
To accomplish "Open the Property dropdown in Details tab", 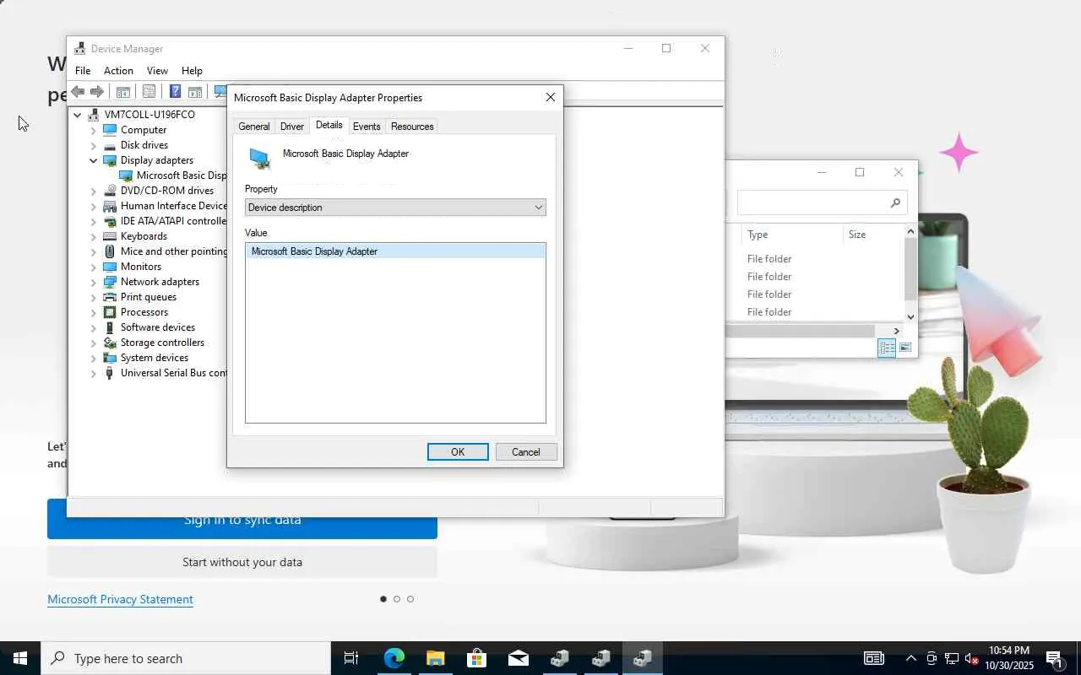I will click(x=395, y=208).
